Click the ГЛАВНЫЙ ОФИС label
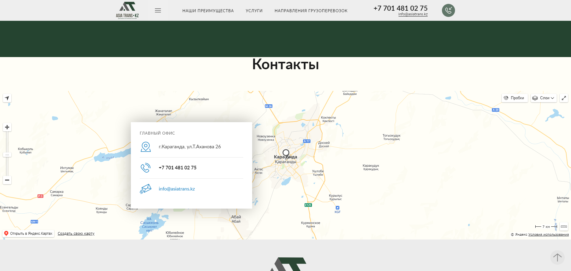 tap(157, 133)
